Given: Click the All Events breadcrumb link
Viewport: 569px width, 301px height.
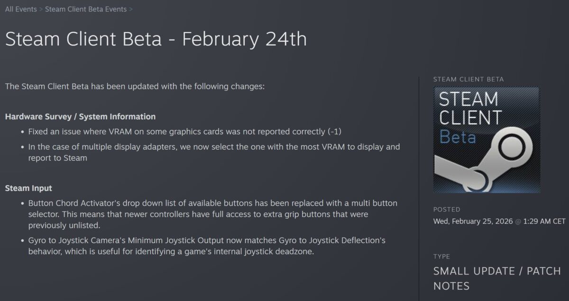Looking at the screenshot, I should click(21, 9).
